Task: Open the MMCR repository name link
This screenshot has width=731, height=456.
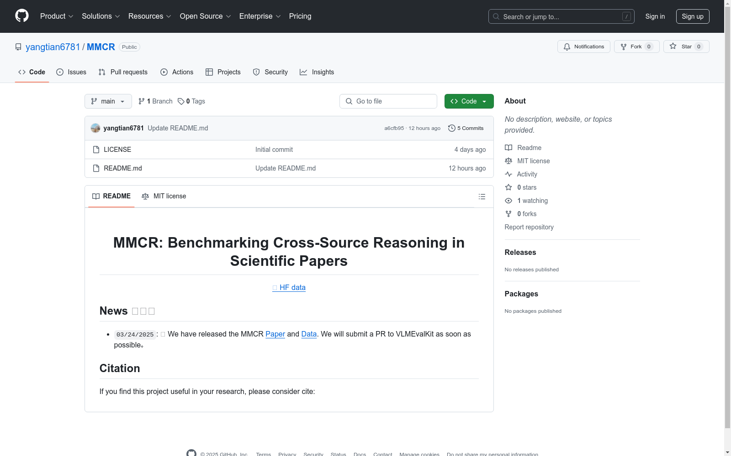Action: 101,47
